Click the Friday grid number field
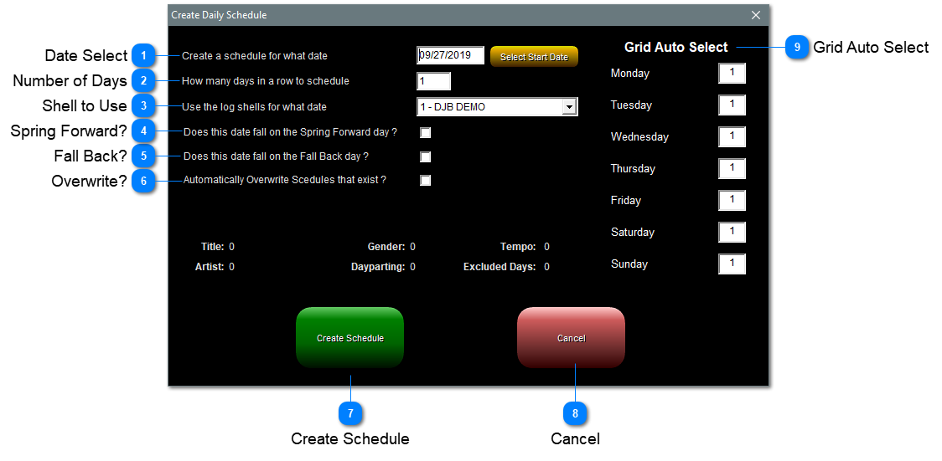 pyautogui.click(x=732, y=200)
